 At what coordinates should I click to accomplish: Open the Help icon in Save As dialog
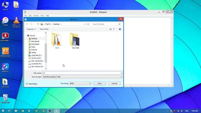tap(120, 29)
